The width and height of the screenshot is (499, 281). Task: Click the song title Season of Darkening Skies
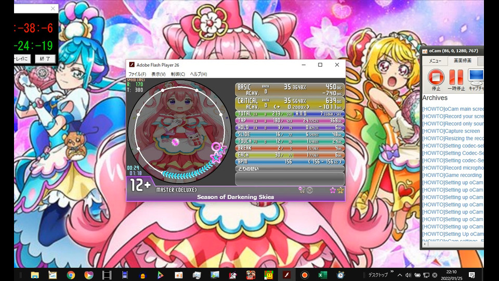pos(235,197)
